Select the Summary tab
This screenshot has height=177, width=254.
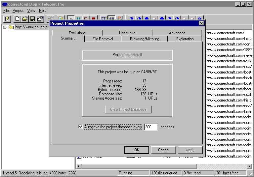(68, 38)
